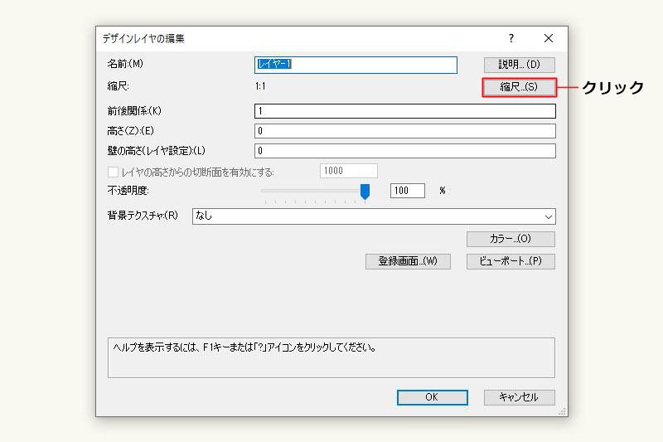
Task: Click the 前後関係(K) stacking order field
Action: point(405,111)
